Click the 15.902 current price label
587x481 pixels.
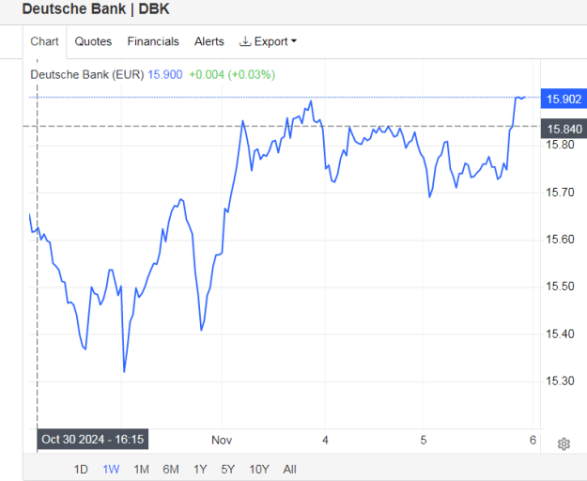pyautogui.click(x=564, y=99)
